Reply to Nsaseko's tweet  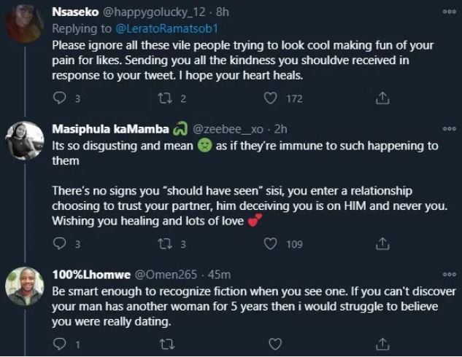pyautogui.click(x=60, y=98)
